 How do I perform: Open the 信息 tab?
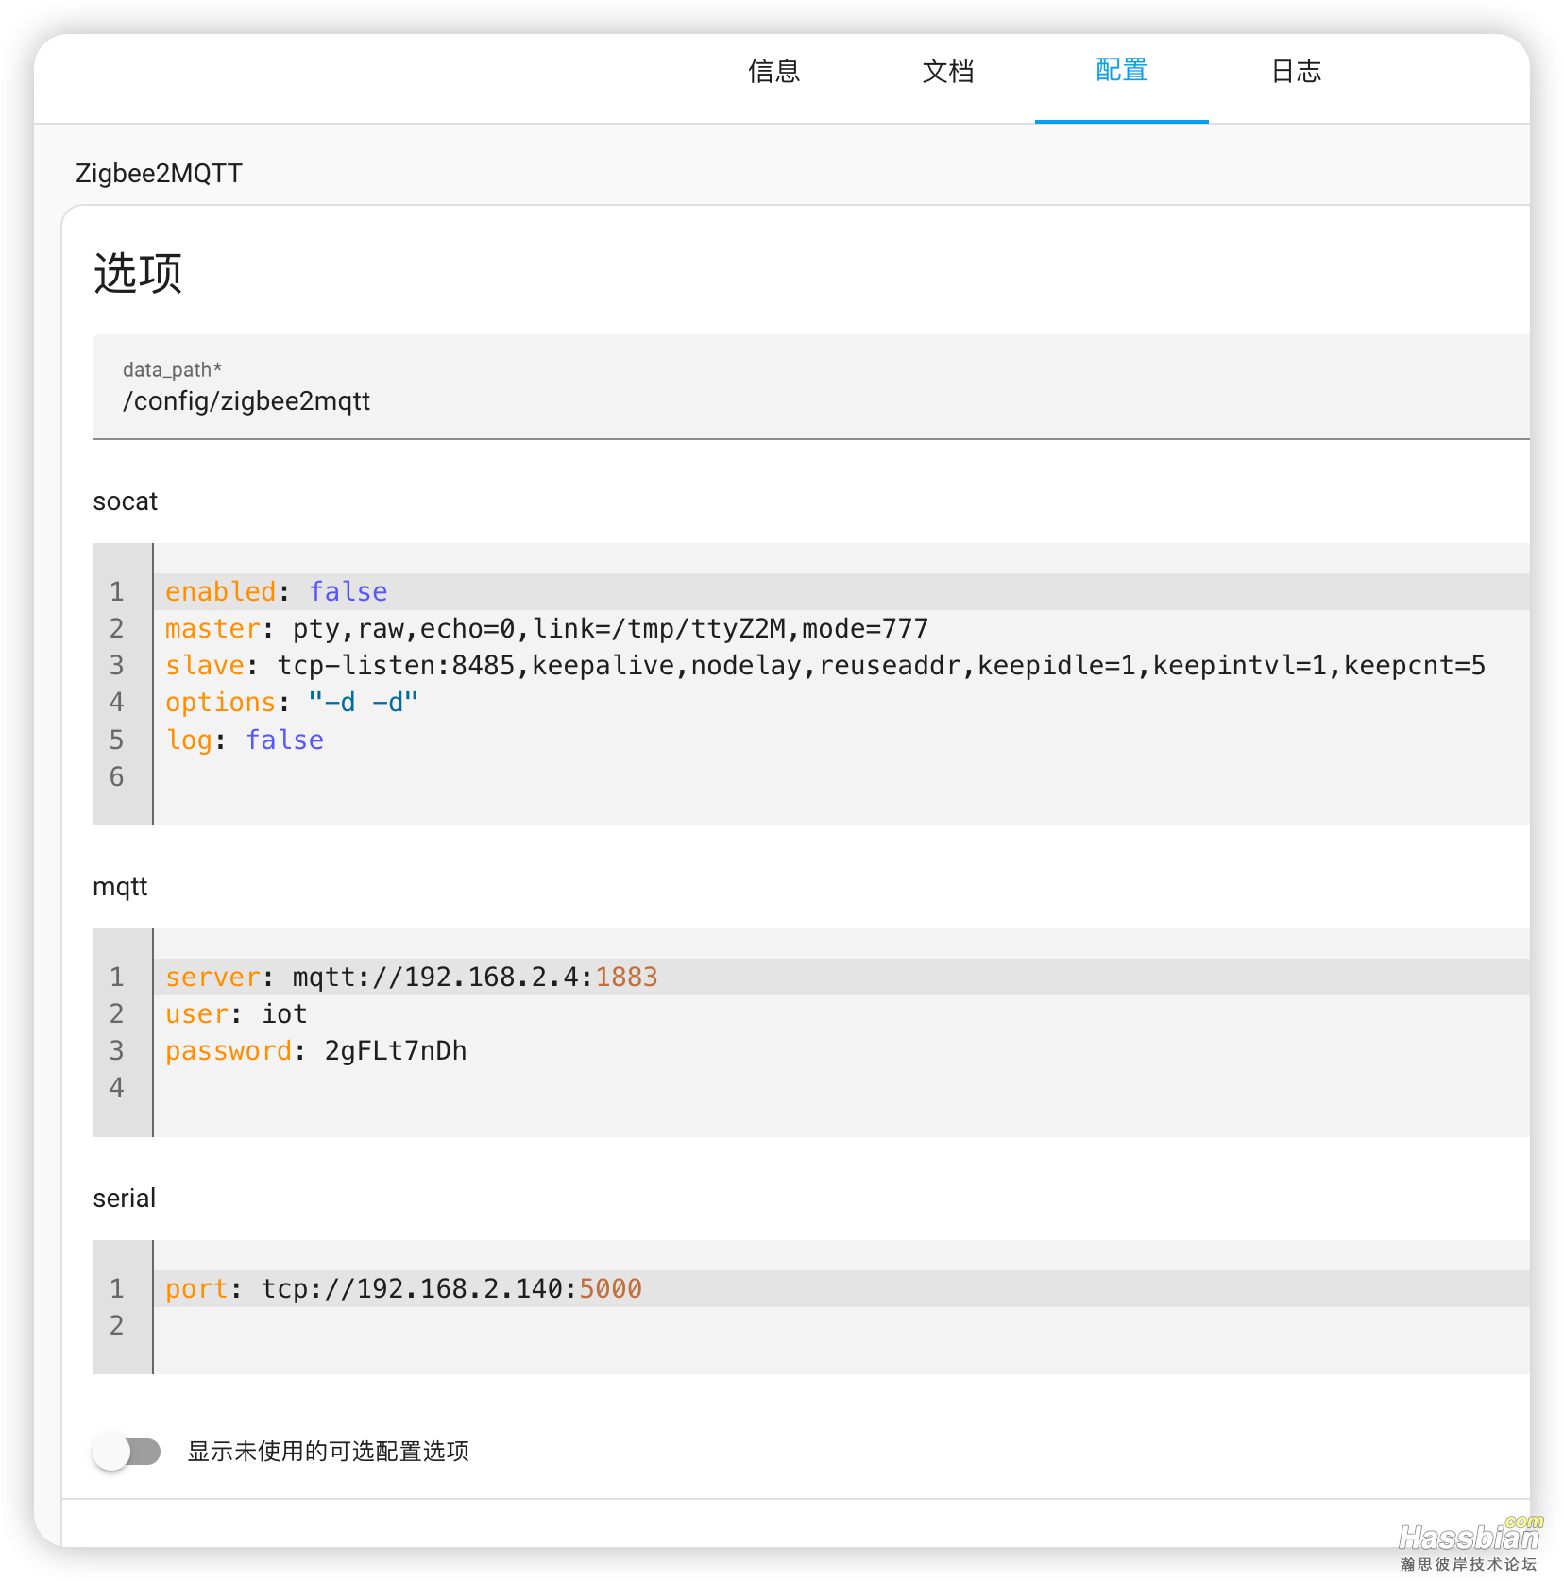(x=773, y=71)
